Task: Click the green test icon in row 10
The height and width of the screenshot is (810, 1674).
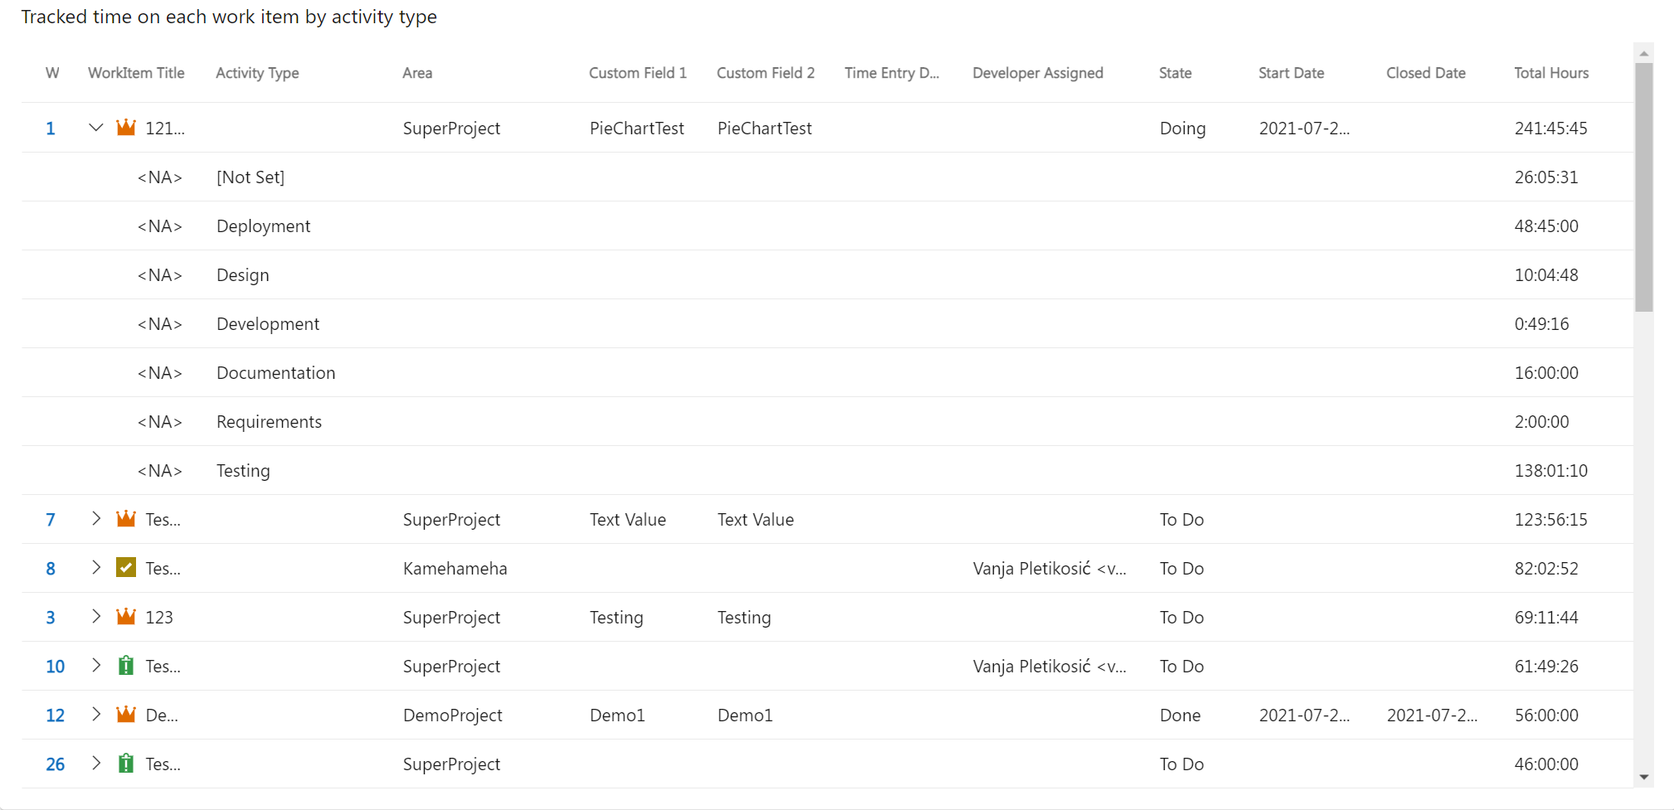Action: coord(126,665)
